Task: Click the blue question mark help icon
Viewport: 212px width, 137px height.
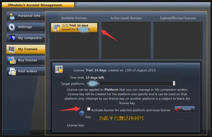Action: coord(82,113)
